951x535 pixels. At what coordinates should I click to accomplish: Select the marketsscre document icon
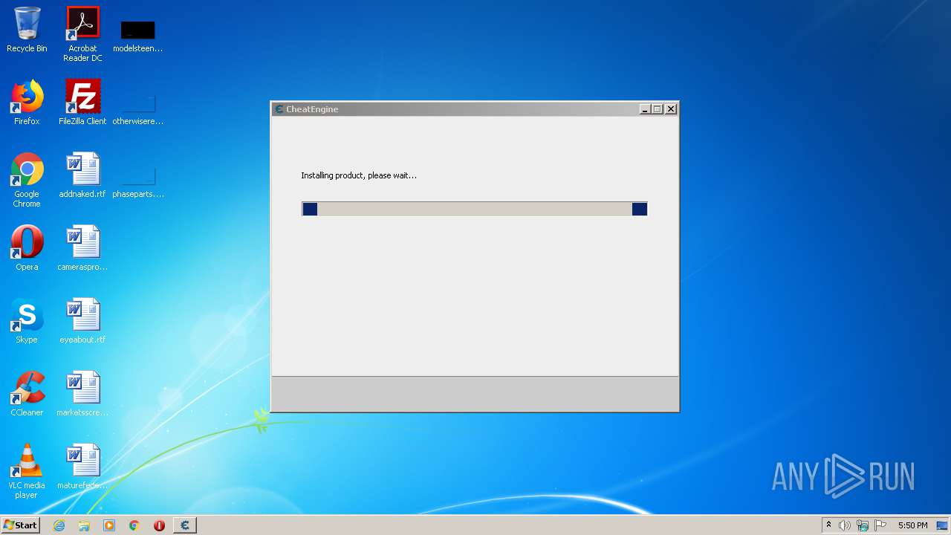tap(82, 394)
